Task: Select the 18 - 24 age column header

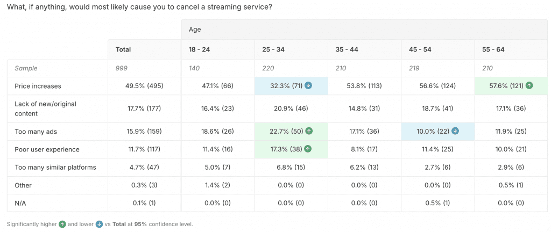Action: tap(198, 49)
